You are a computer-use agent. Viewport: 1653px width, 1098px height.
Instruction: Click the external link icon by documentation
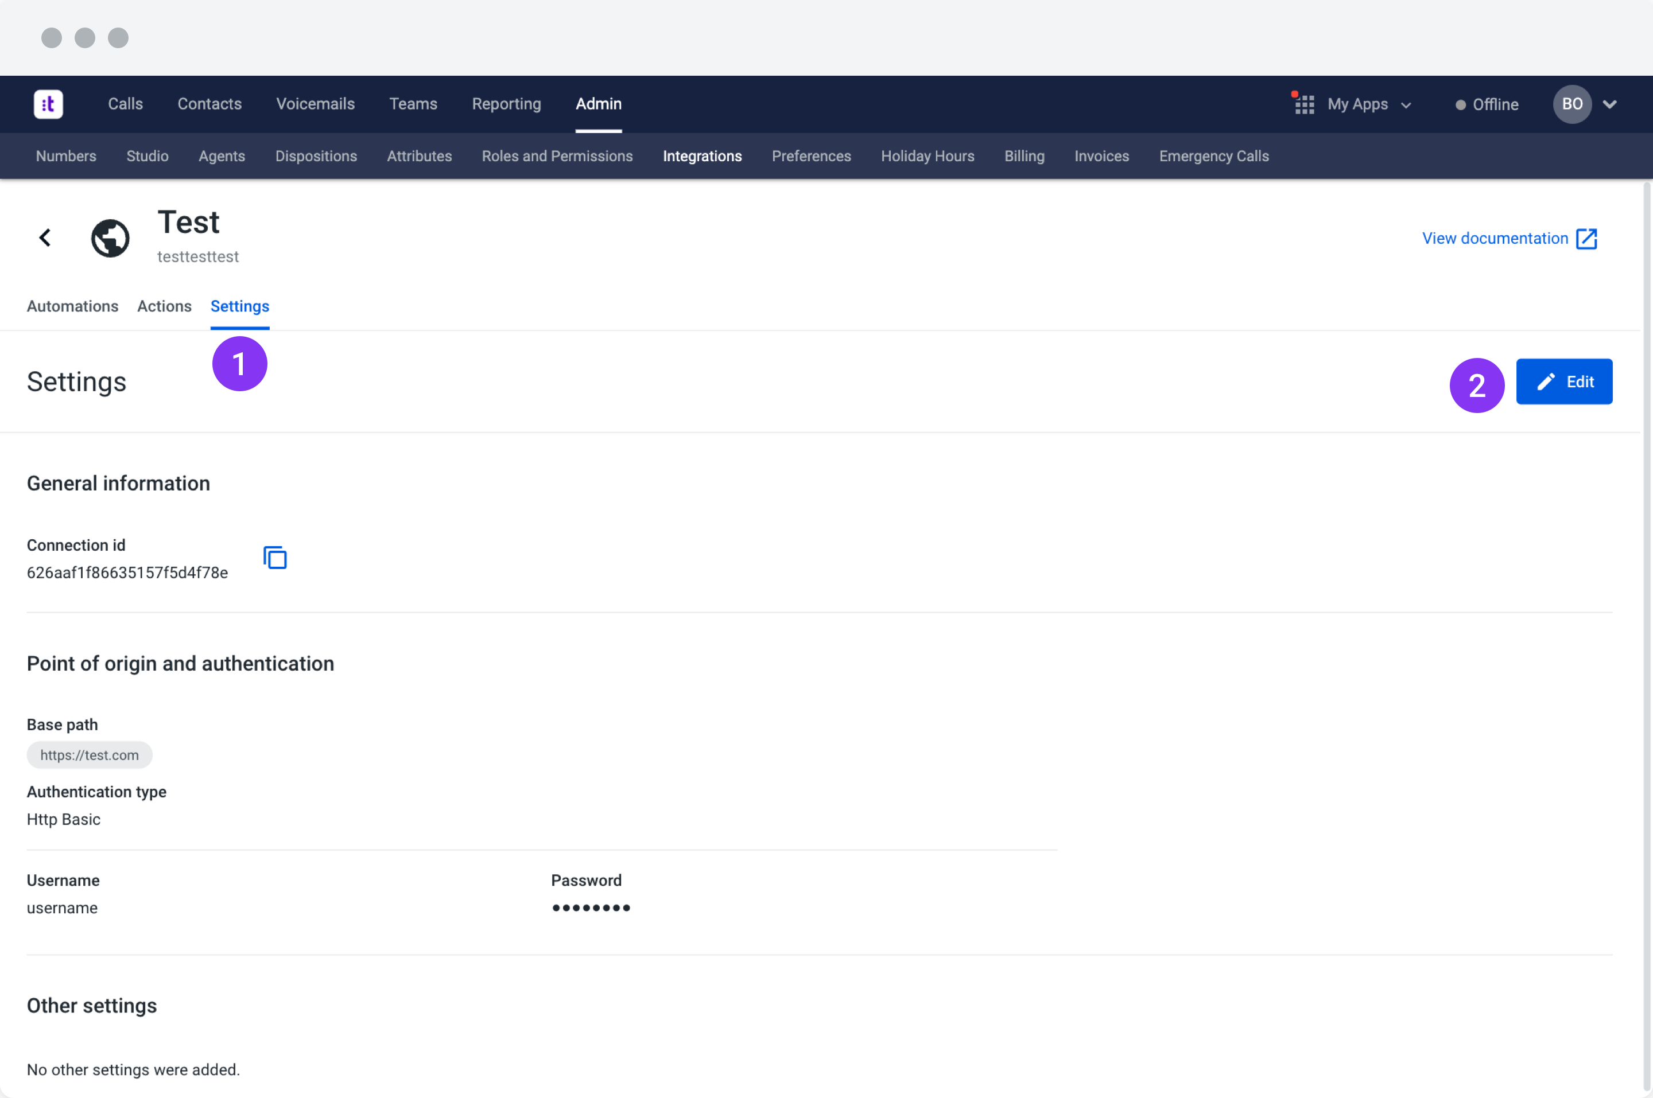pos(1586,239)
